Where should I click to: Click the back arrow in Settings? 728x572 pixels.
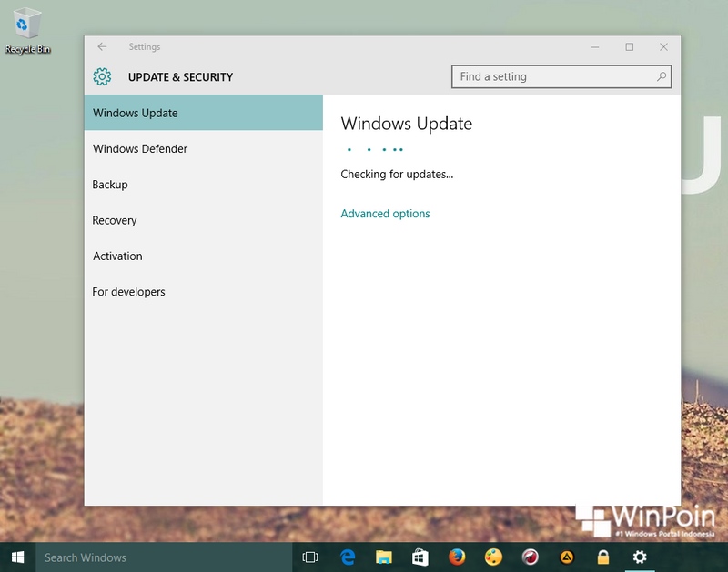pyautogui.click(x=101, y=46)
